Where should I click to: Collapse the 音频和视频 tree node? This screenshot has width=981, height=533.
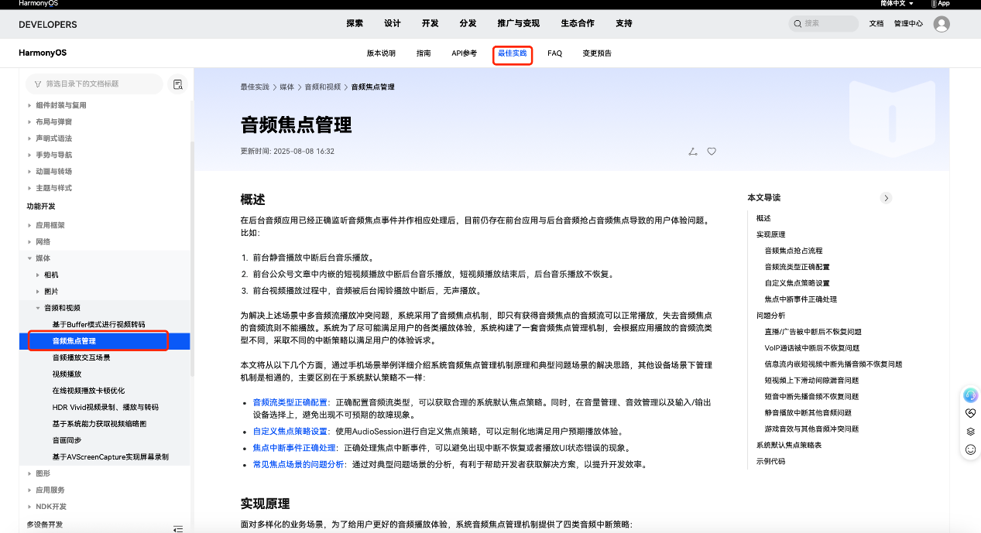click(39, 308)
